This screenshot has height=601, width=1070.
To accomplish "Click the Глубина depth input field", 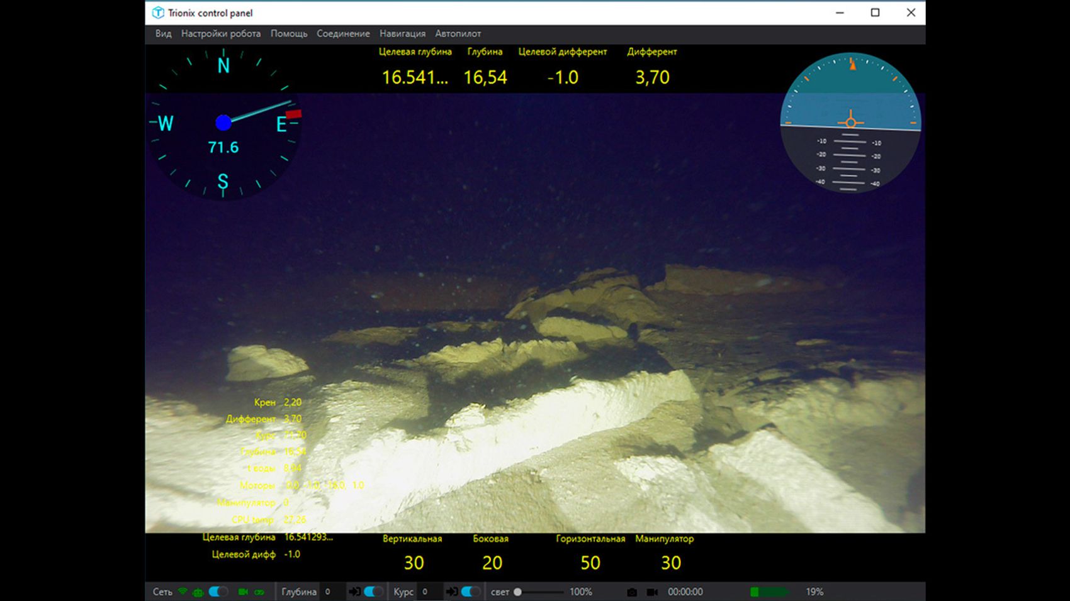I will [332, 592].
